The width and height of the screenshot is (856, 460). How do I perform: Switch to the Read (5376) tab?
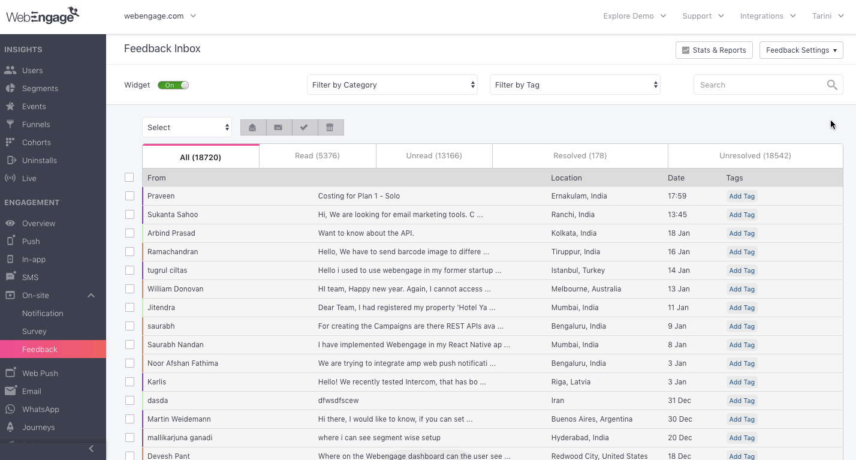(x=317, y=156)
